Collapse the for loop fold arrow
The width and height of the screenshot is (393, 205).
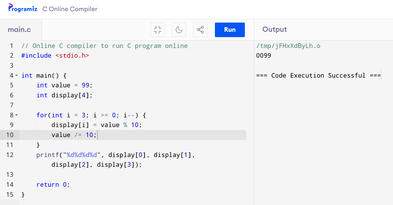(17, 115)
